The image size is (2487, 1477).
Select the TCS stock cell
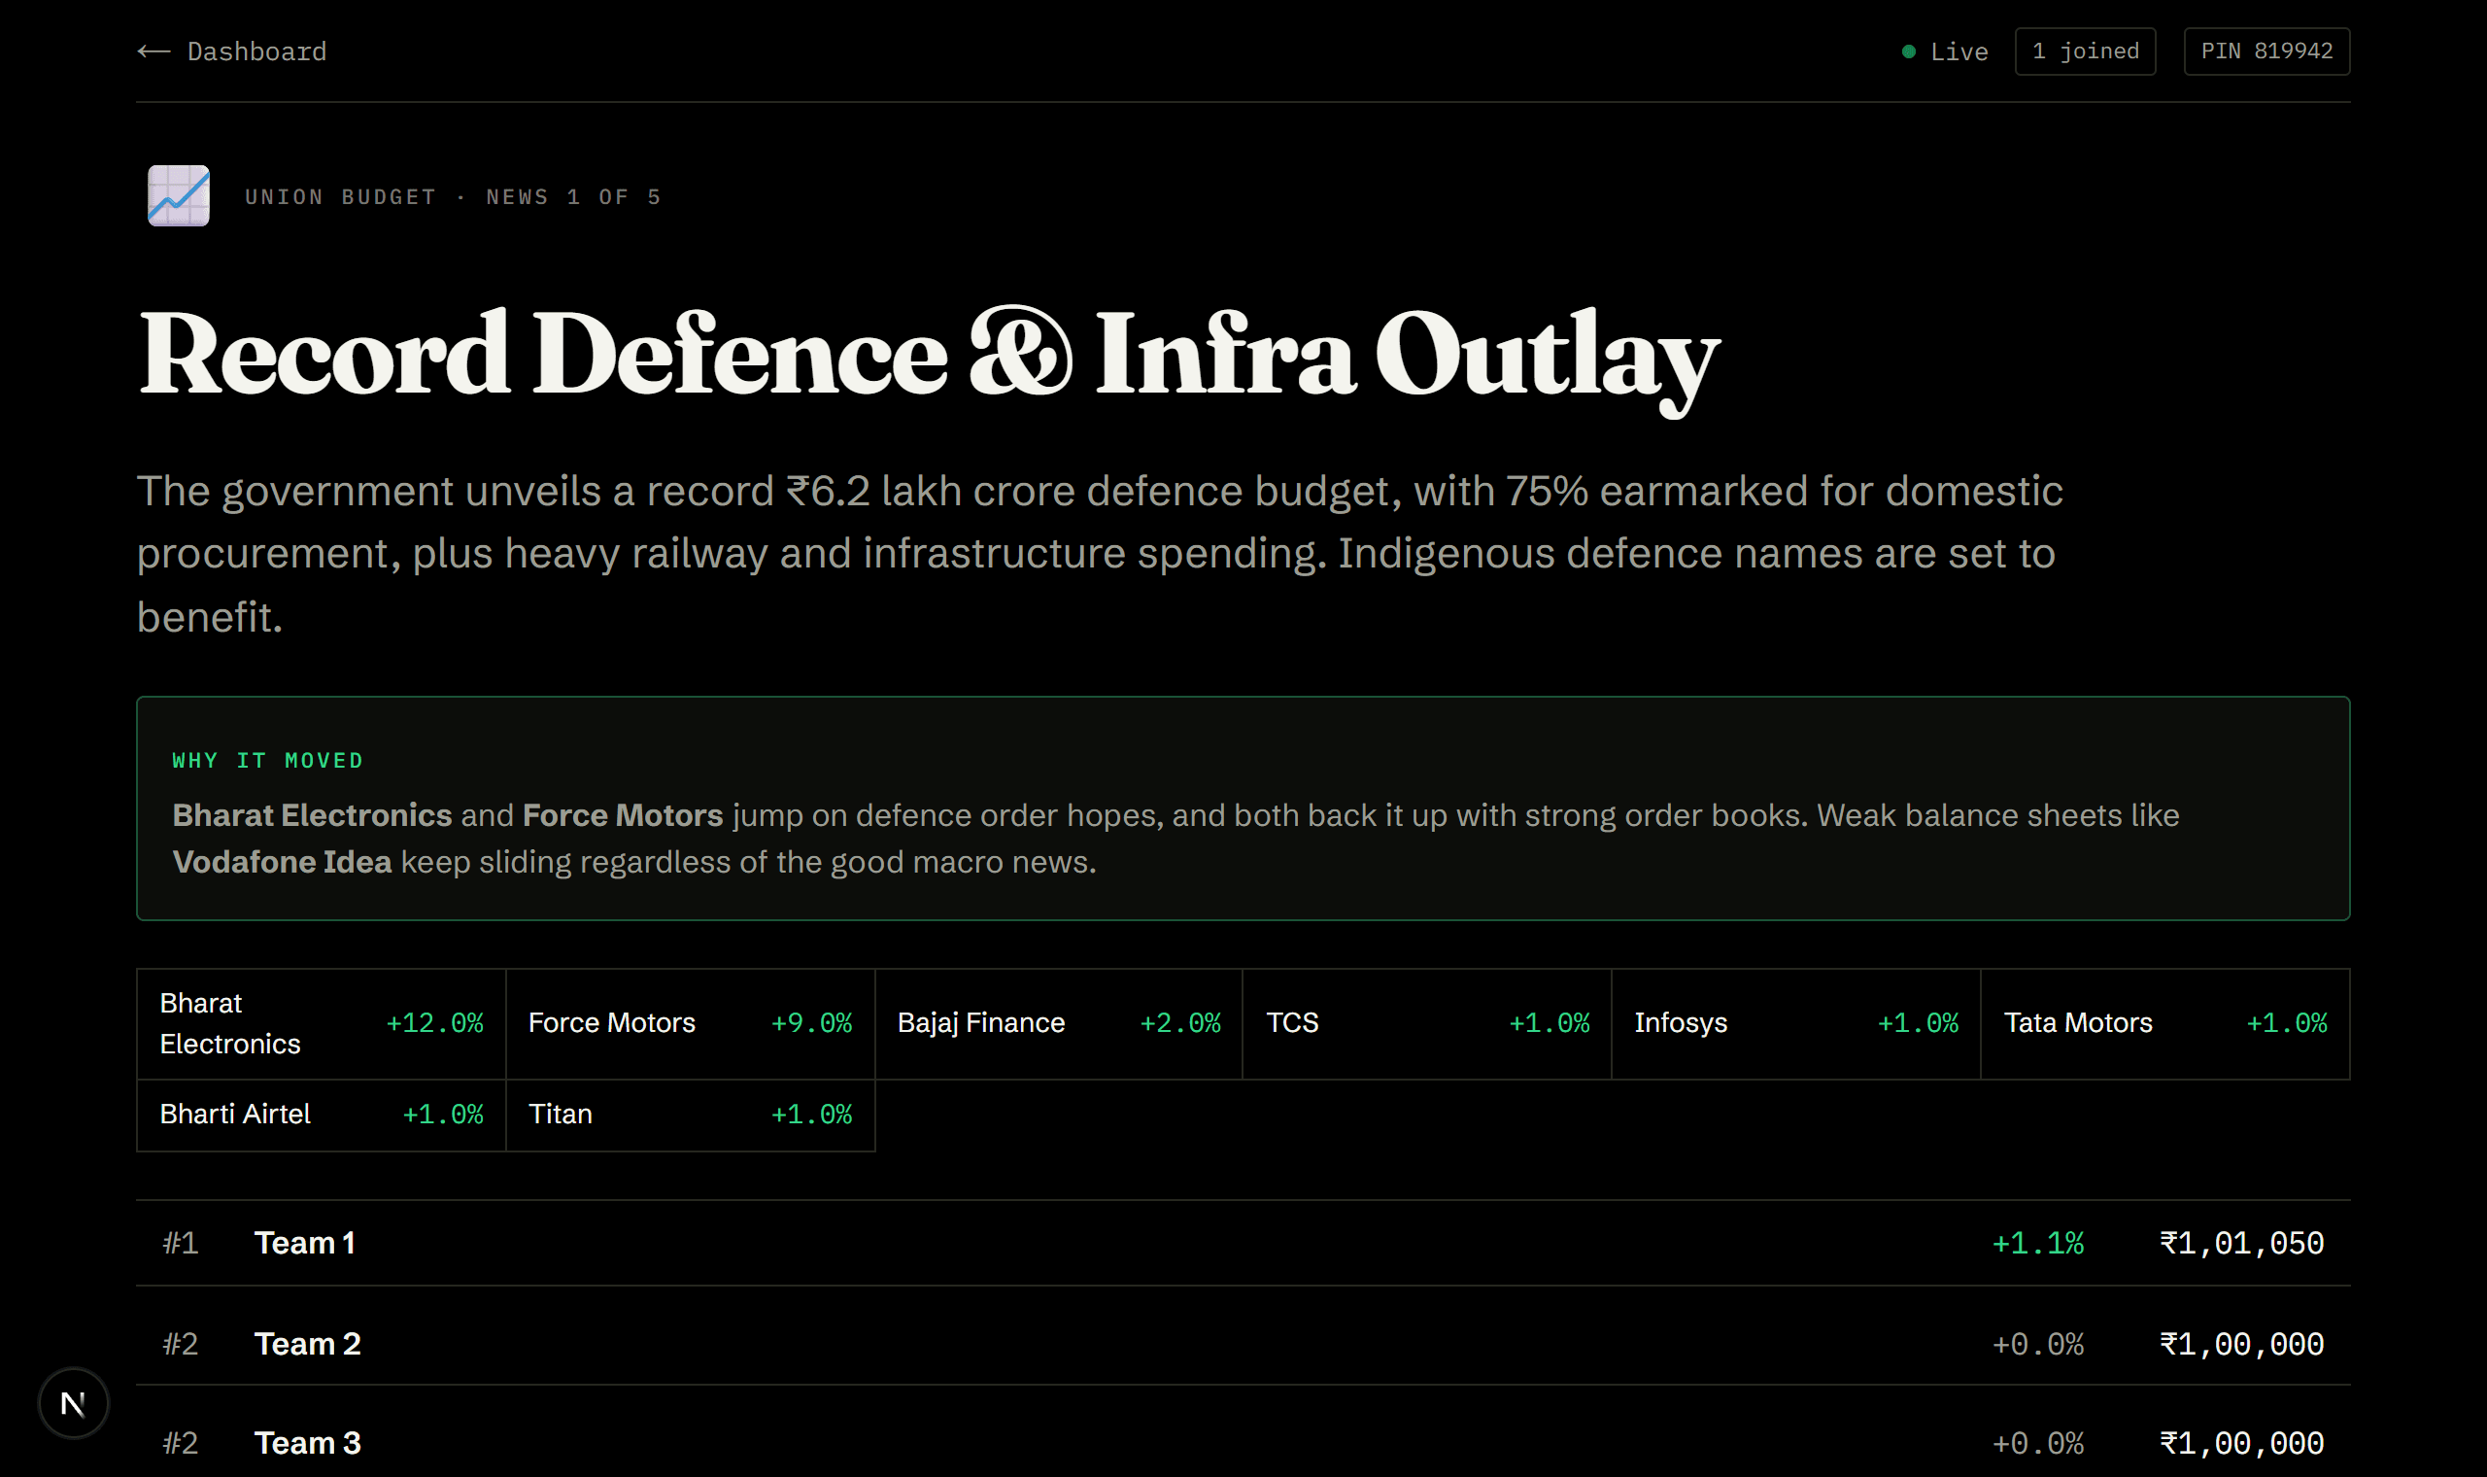pos(1427,1024)
